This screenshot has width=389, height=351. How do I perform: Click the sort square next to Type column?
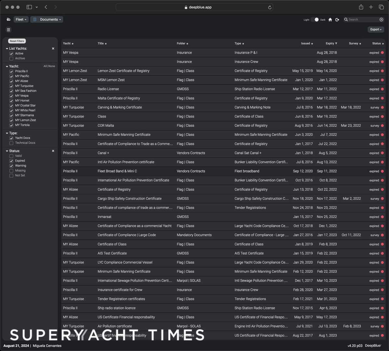point(243,44)
